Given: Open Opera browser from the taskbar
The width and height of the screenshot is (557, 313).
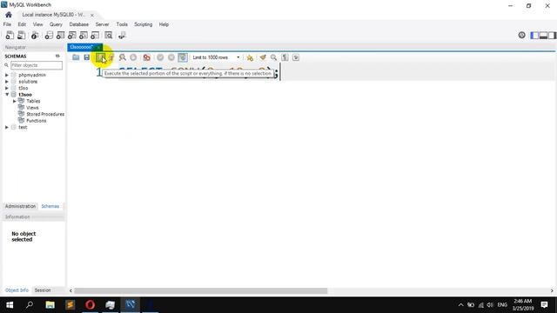Looking at the screenshot, I should point(90,305).
